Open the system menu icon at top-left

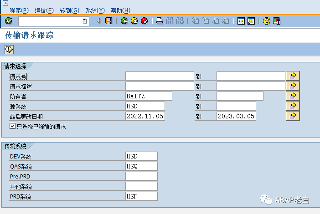click(6, 3)
